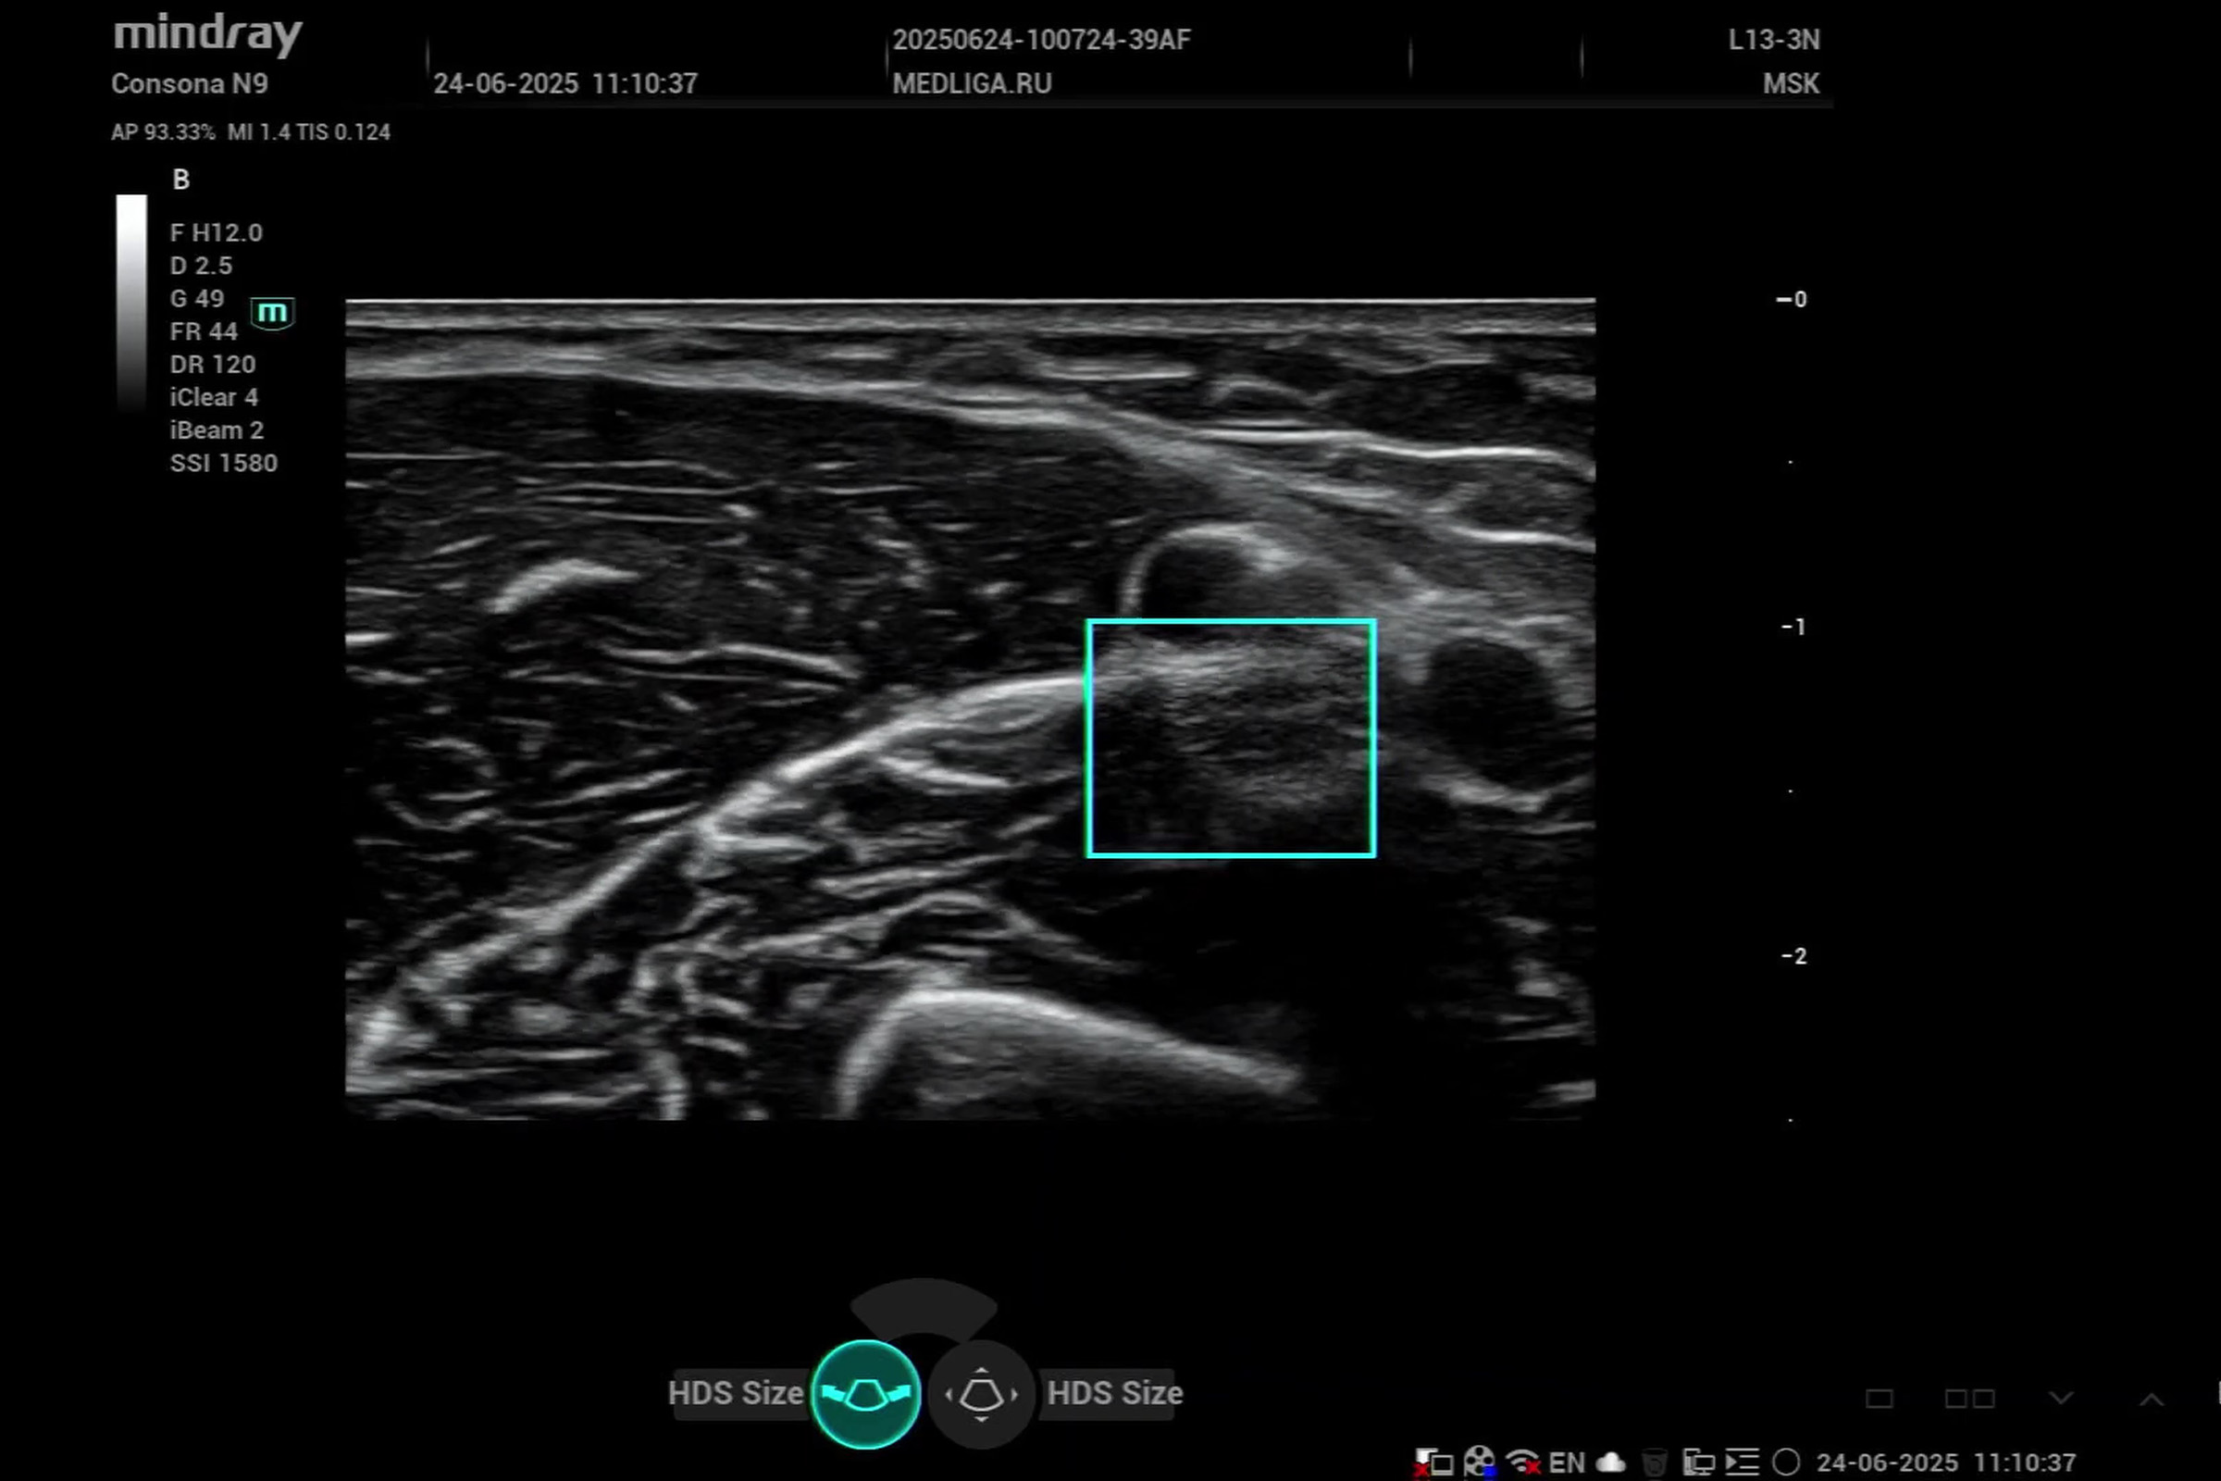Click the L13-3N probe label
This screenshot has width=2221, height=1481.
(1773, 40)
